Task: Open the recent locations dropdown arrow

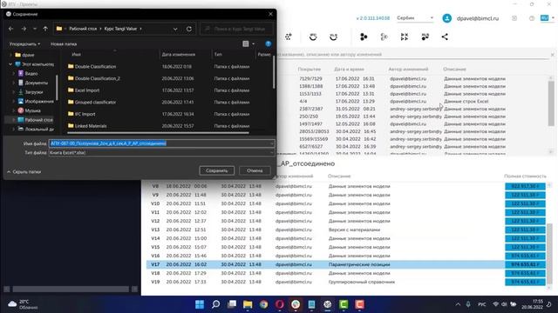Action: click(x=35, y=29)
